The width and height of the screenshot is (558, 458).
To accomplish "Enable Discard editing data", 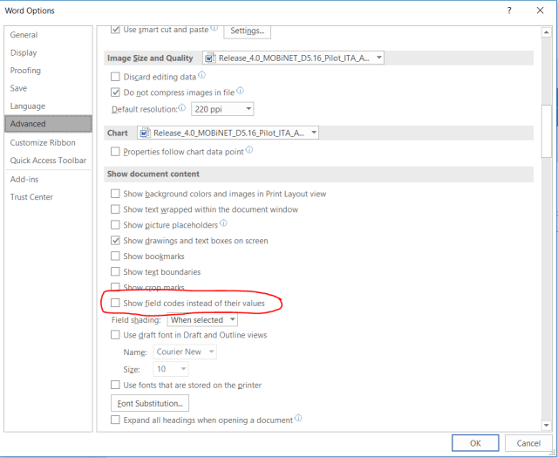I will pyautogui.click(x=115, y=77).
